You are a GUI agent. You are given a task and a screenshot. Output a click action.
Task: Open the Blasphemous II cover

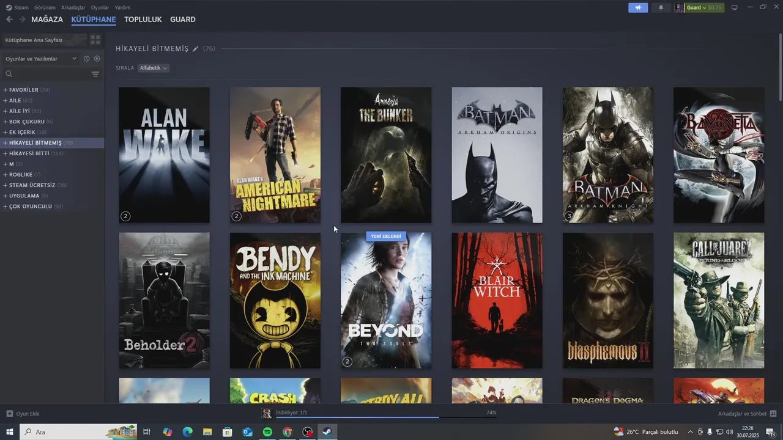click(608, 301)
